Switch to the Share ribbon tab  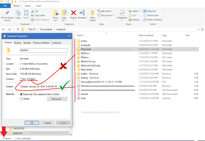click(x=28, y=6)
